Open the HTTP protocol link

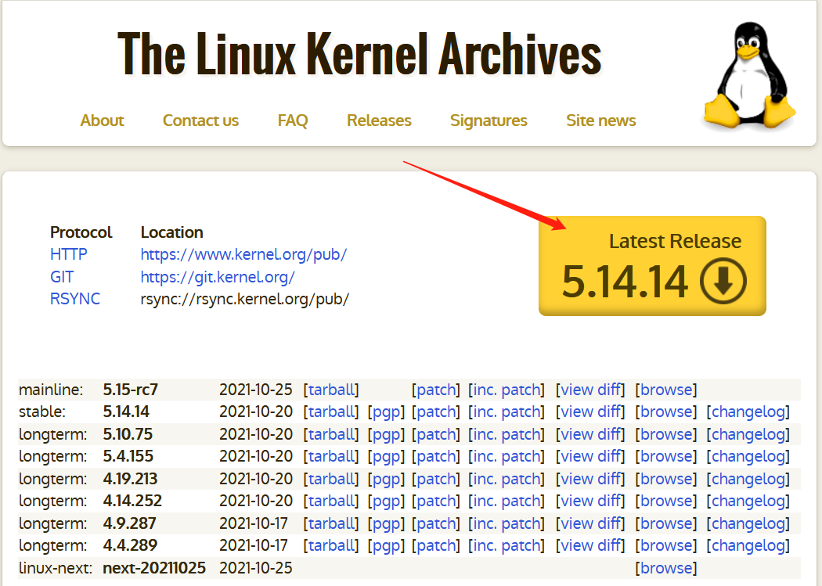pyautogui.click(x=68, y=254)
